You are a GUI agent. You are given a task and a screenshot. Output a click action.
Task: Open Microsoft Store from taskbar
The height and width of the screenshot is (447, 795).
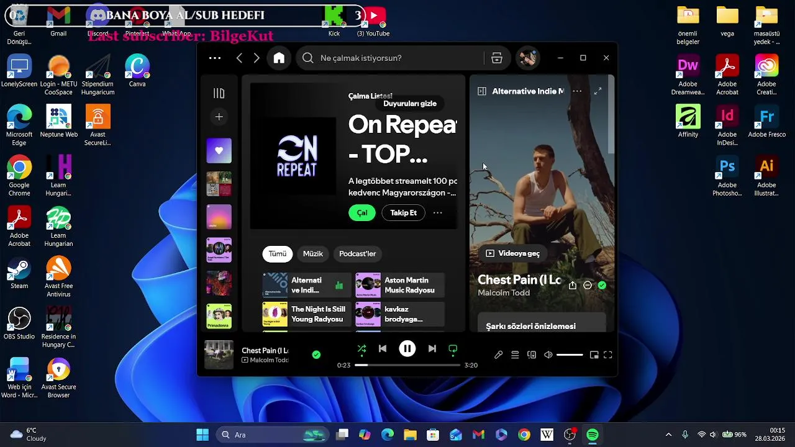pyautogui.click(x=433, y=435)
